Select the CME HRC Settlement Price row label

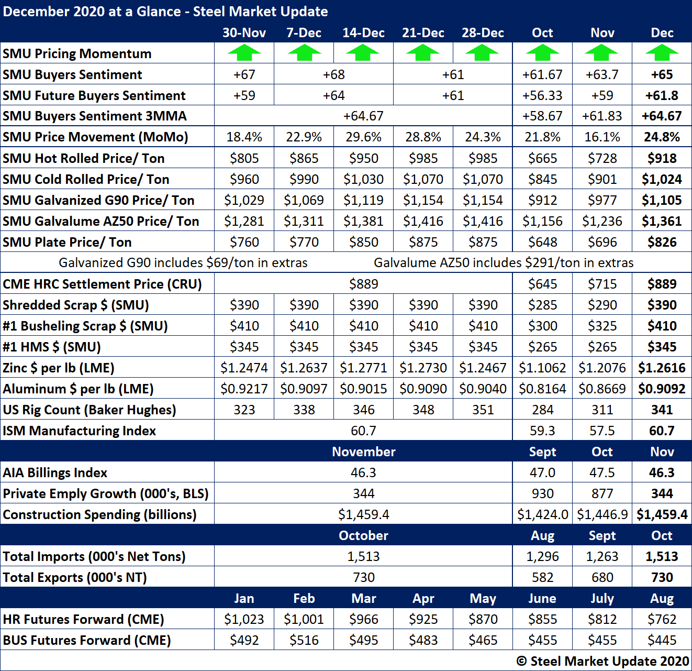click(102, 284)
